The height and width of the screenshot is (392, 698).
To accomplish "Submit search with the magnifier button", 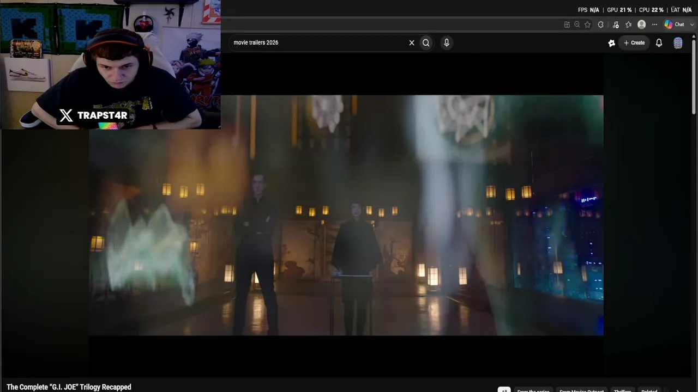I will coord(426,42).
